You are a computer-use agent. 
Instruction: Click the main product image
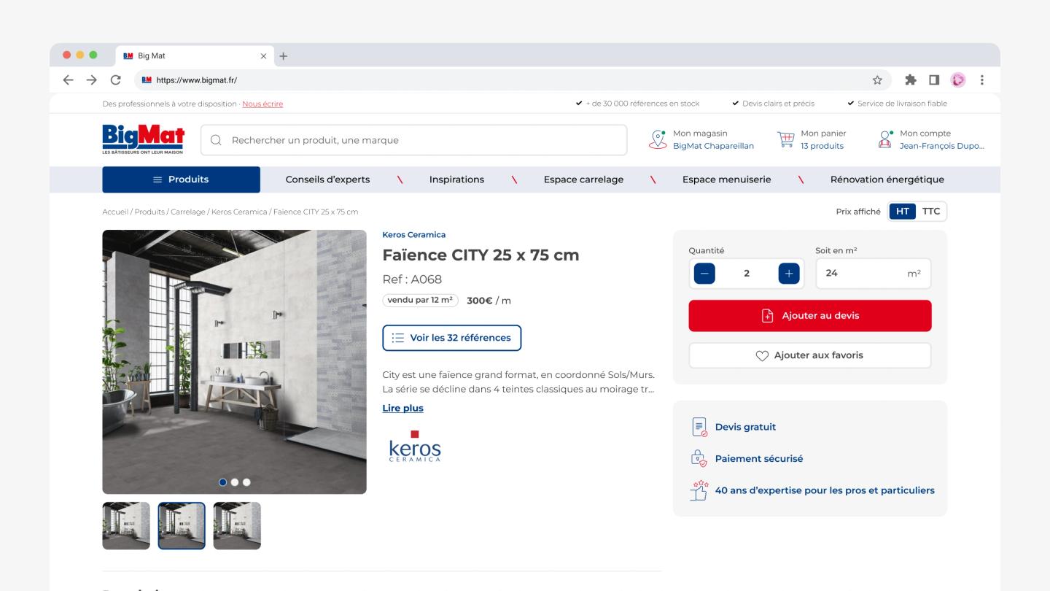(234, 362)
